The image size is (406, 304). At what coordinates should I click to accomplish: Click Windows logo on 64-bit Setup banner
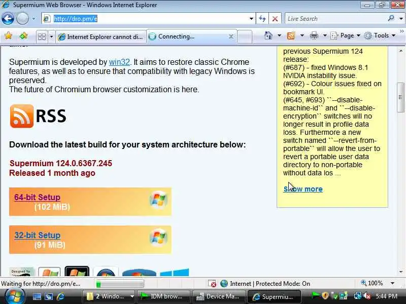[x=158, y=200]
